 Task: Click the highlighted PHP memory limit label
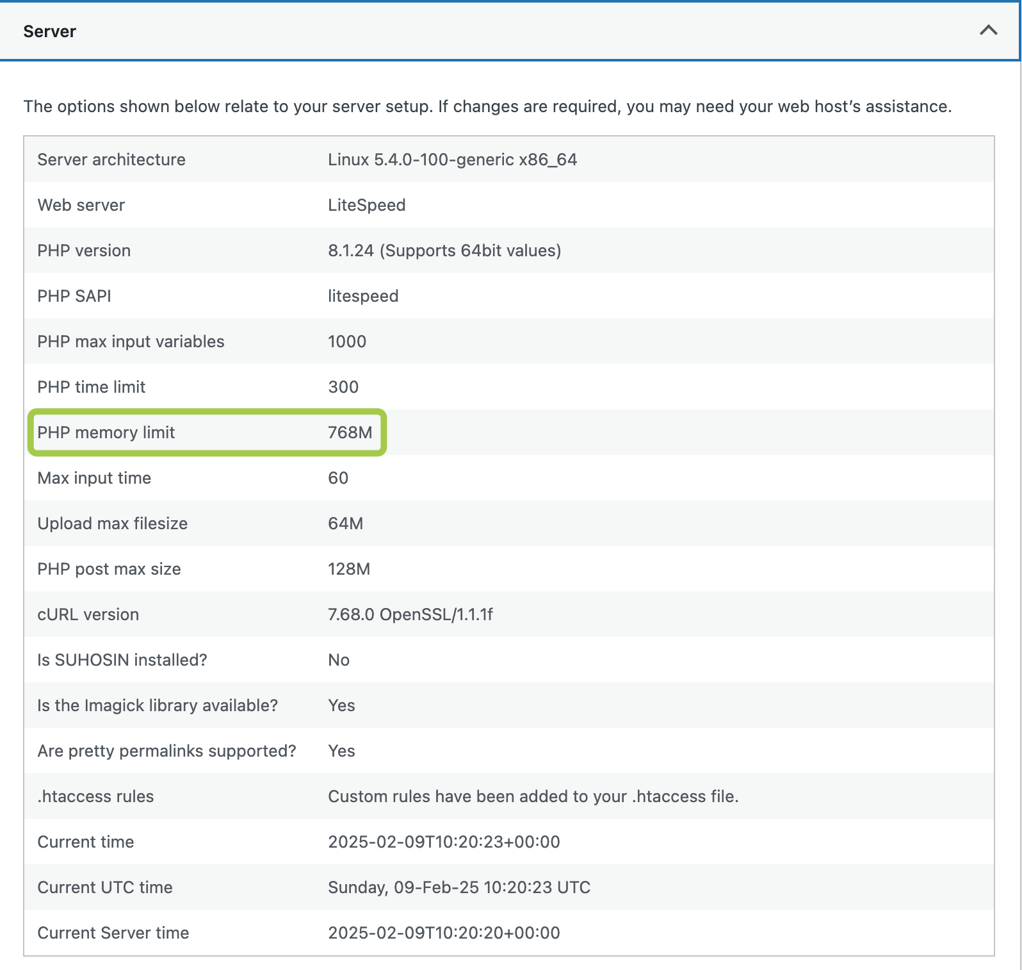(106, 432)
